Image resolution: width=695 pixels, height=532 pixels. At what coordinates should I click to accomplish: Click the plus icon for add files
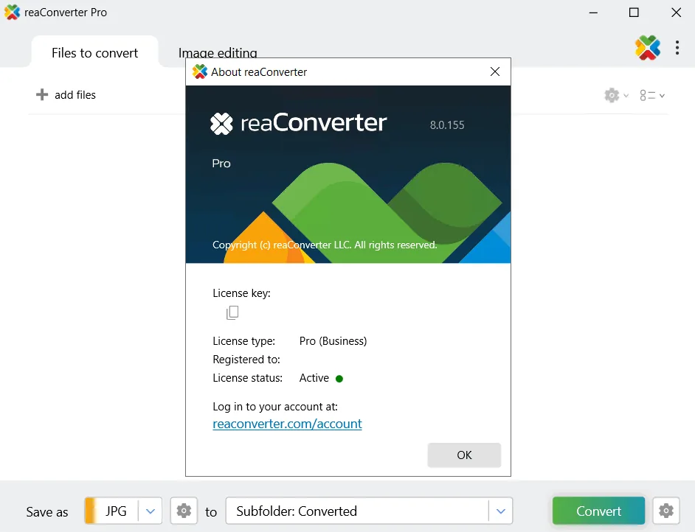point(41,95)
